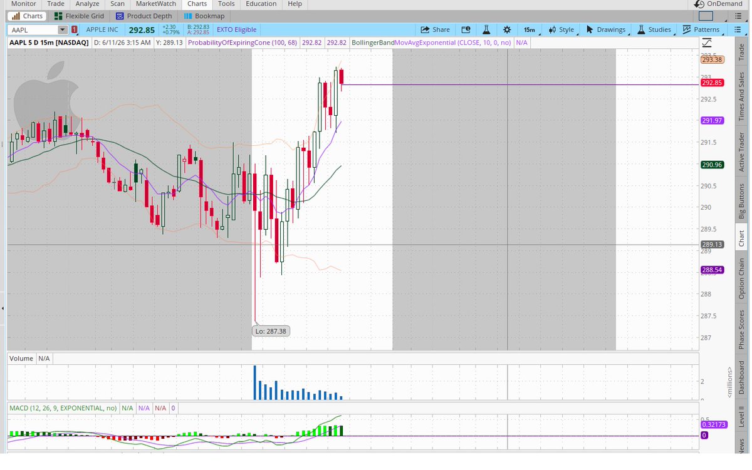Toggle the Active Trader sidebar panel
The width and height of the screenshot is (752, 470).
pos(742,152)
